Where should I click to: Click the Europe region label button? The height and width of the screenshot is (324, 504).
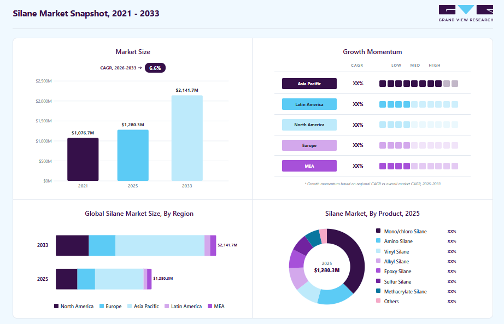(x=309, y=145)
